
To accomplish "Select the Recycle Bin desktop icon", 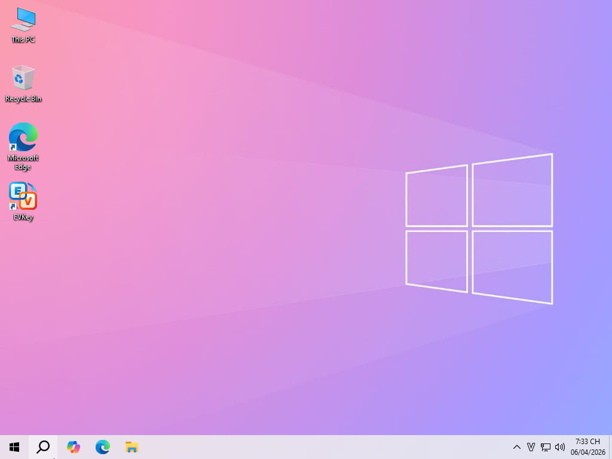I will pyautogui.click(x=23, y=84).
